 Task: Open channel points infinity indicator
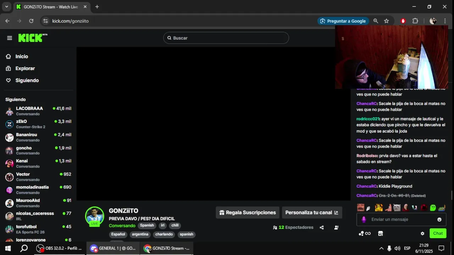[x=365, y=233]
